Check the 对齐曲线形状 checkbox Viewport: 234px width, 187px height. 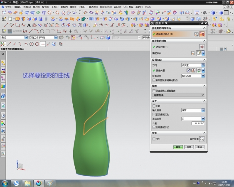pos(154,127)
